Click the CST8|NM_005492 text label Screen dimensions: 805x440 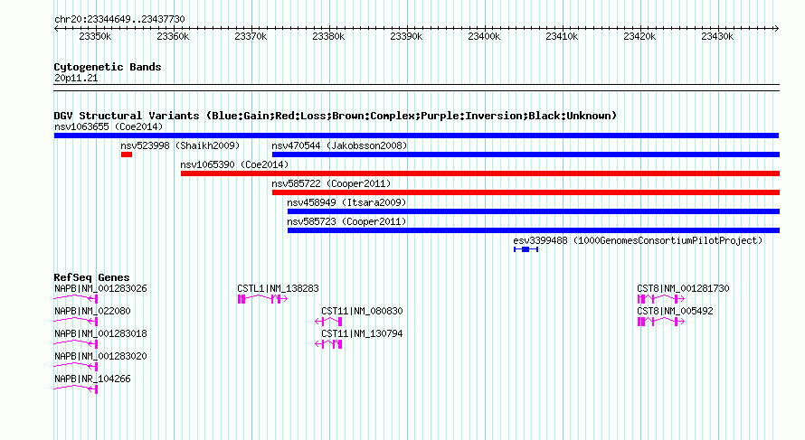point(675,312)
